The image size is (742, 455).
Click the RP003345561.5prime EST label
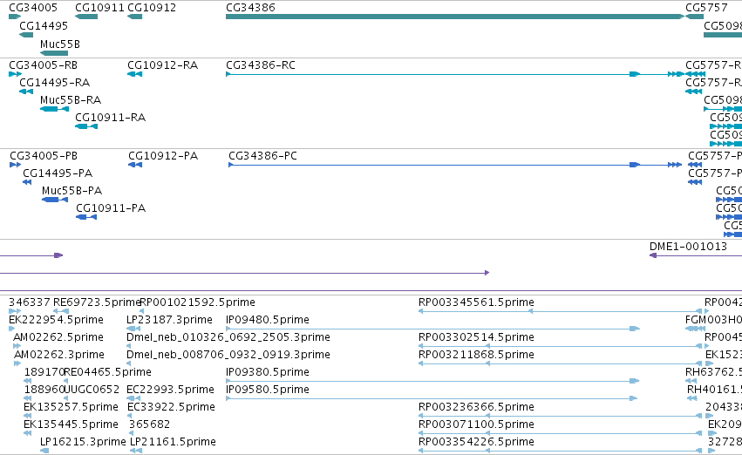[x=477, y=302]
